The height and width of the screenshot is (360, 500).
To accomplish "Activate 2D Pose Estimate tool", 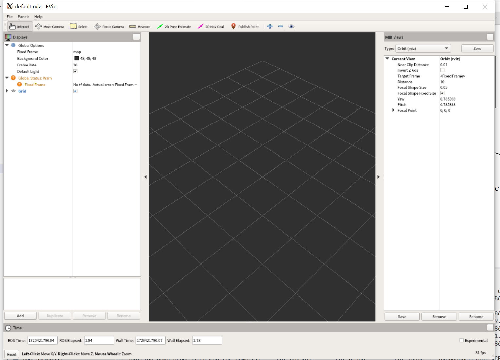I will [174, 27].
